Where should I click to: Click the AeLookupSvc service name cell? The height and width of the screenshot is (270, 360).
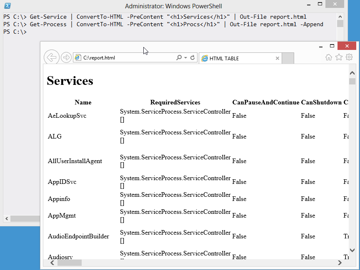tap(67, 116)
